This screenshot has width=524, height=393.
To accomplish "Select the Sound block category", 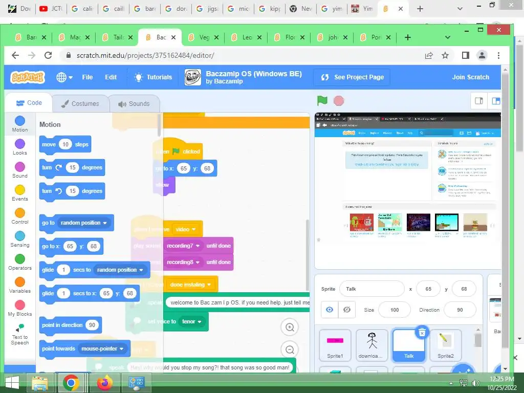I will tap(20, 170).
